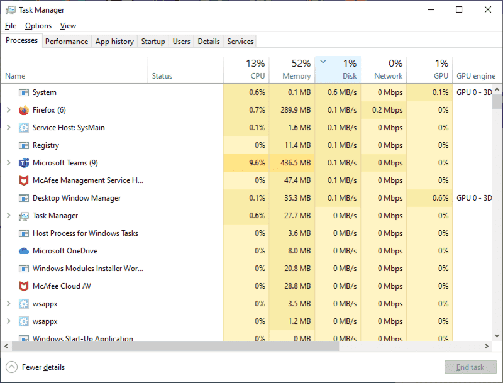
Task: Select the Processes tab
Action: 21,40
